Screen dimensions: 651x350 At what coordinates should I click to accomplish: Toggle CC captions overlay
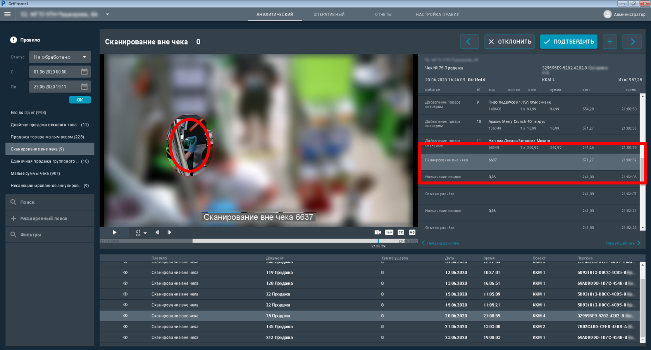click(x=401, y=232)
